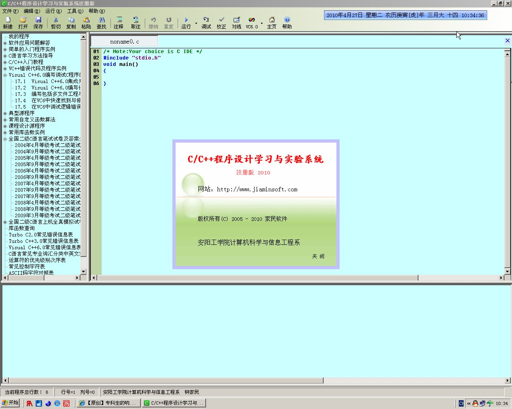Expand C语言学习方法指导 tree node
The image size is (512, 409).
[5, 56]
